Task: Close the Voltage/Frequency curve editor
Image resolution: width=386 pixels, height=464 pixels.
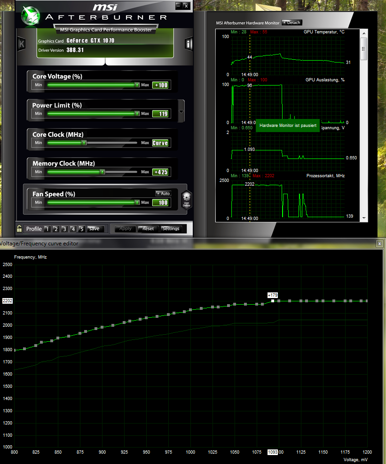Action: [x=379, y=244]
